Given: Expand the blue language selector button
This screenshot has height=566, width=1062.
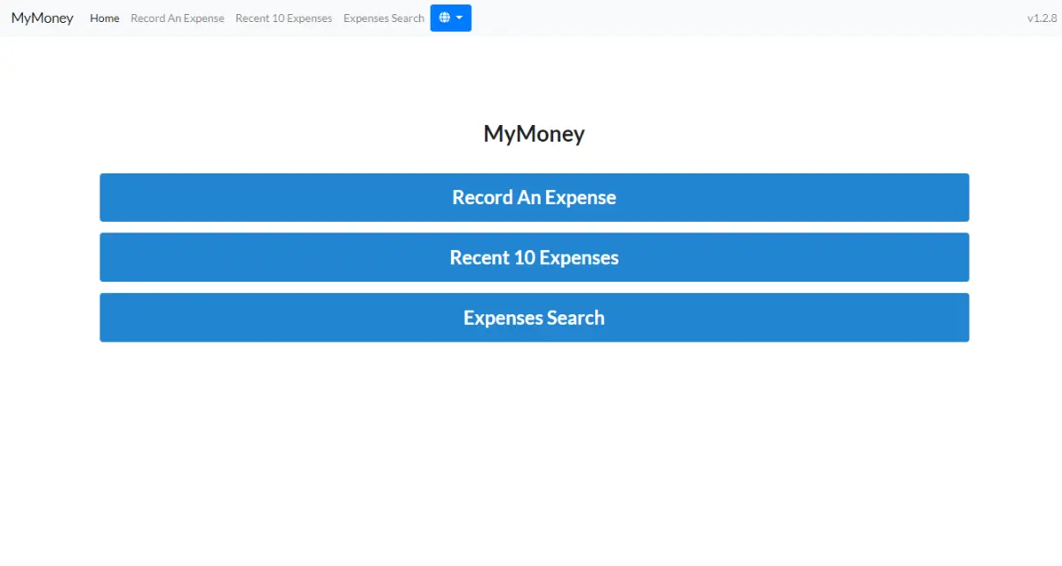Looking at the screenshot, I should [451, 18].
